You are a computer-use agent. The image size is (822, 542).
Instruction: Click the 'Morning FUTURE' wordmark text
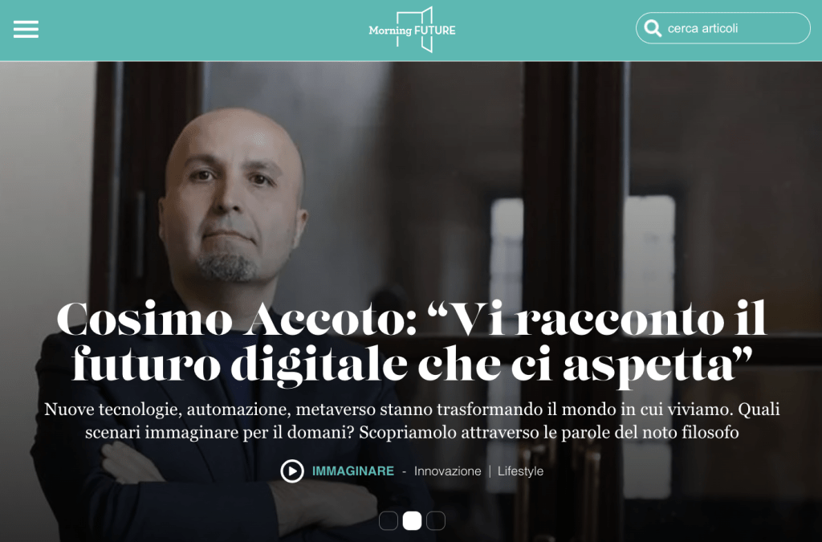[x=412, y=31]
